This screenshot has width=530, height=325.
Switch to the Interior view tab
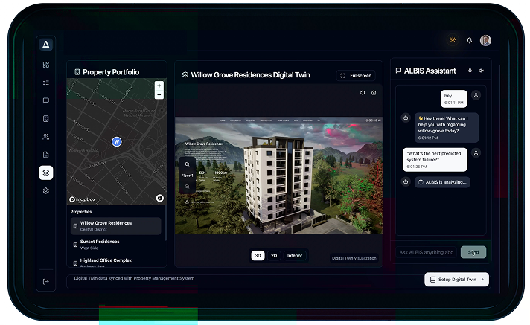[295, 255]
